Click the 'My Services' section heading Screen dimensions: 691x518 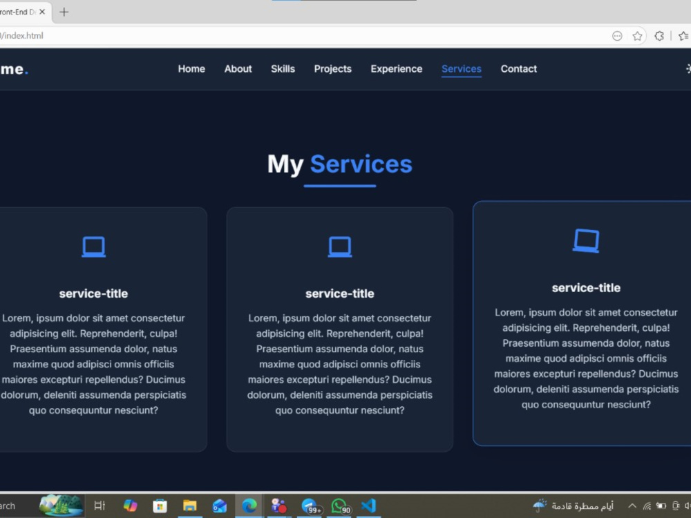(340, 164)
